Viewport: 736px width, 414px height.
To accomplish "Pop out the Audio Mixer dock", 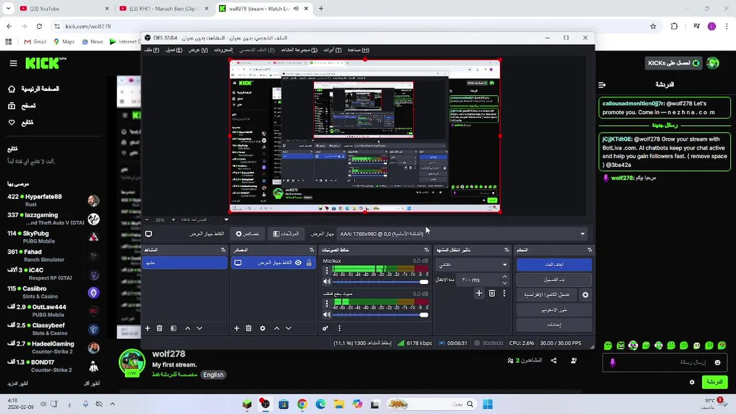I will [427, 250].
